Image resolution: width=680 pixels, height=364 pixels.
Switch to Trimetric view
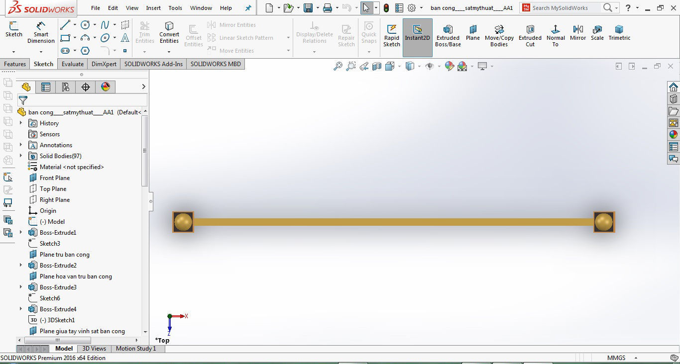(x=619, y=32)
